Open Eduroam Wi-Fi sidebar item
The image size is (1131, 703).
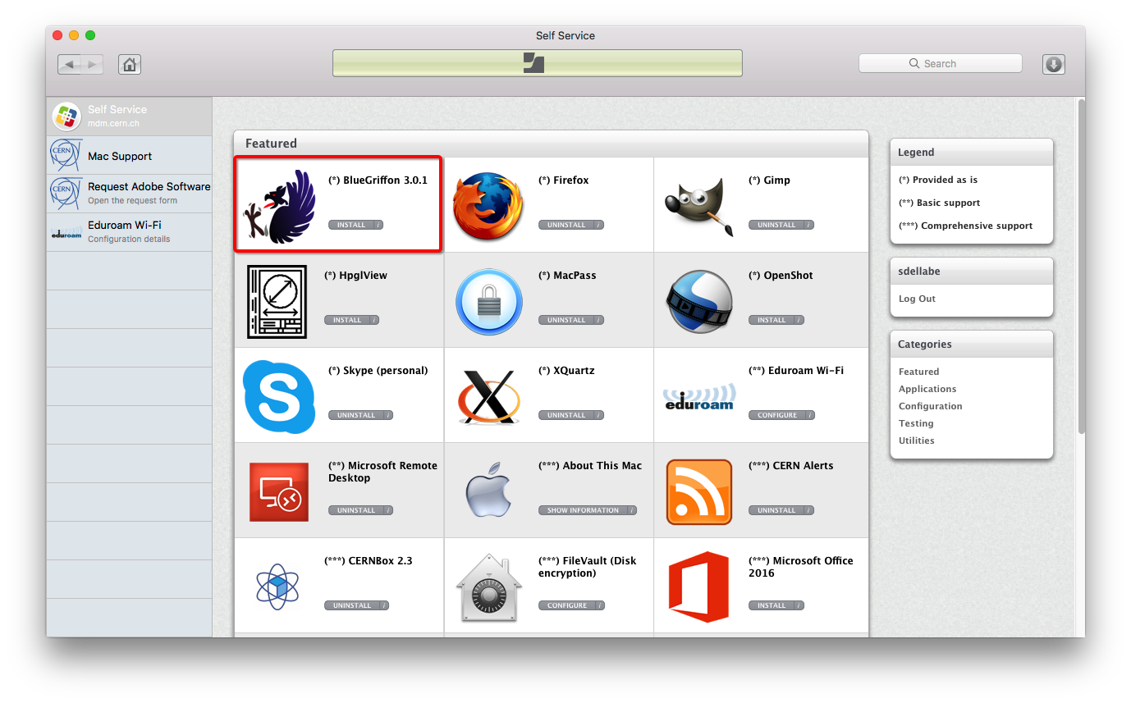coord(129,232)
